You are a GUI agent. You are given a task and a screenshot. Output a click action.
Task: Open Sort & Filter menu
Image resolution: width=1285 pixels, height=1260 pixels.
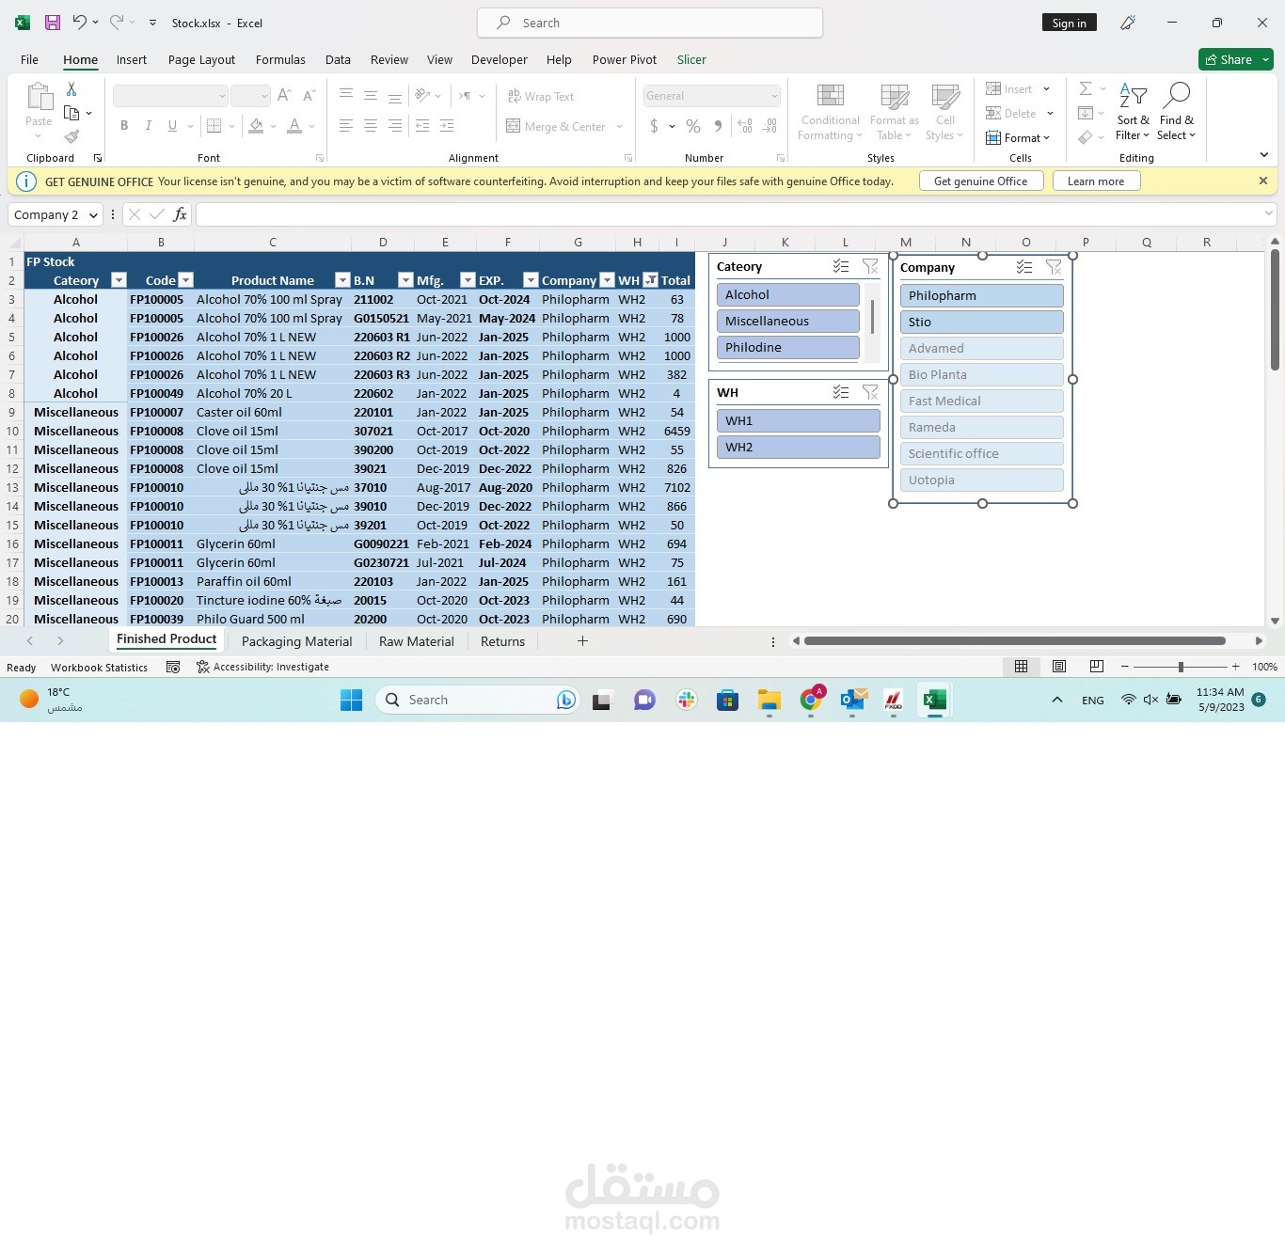pos(1133,113)
